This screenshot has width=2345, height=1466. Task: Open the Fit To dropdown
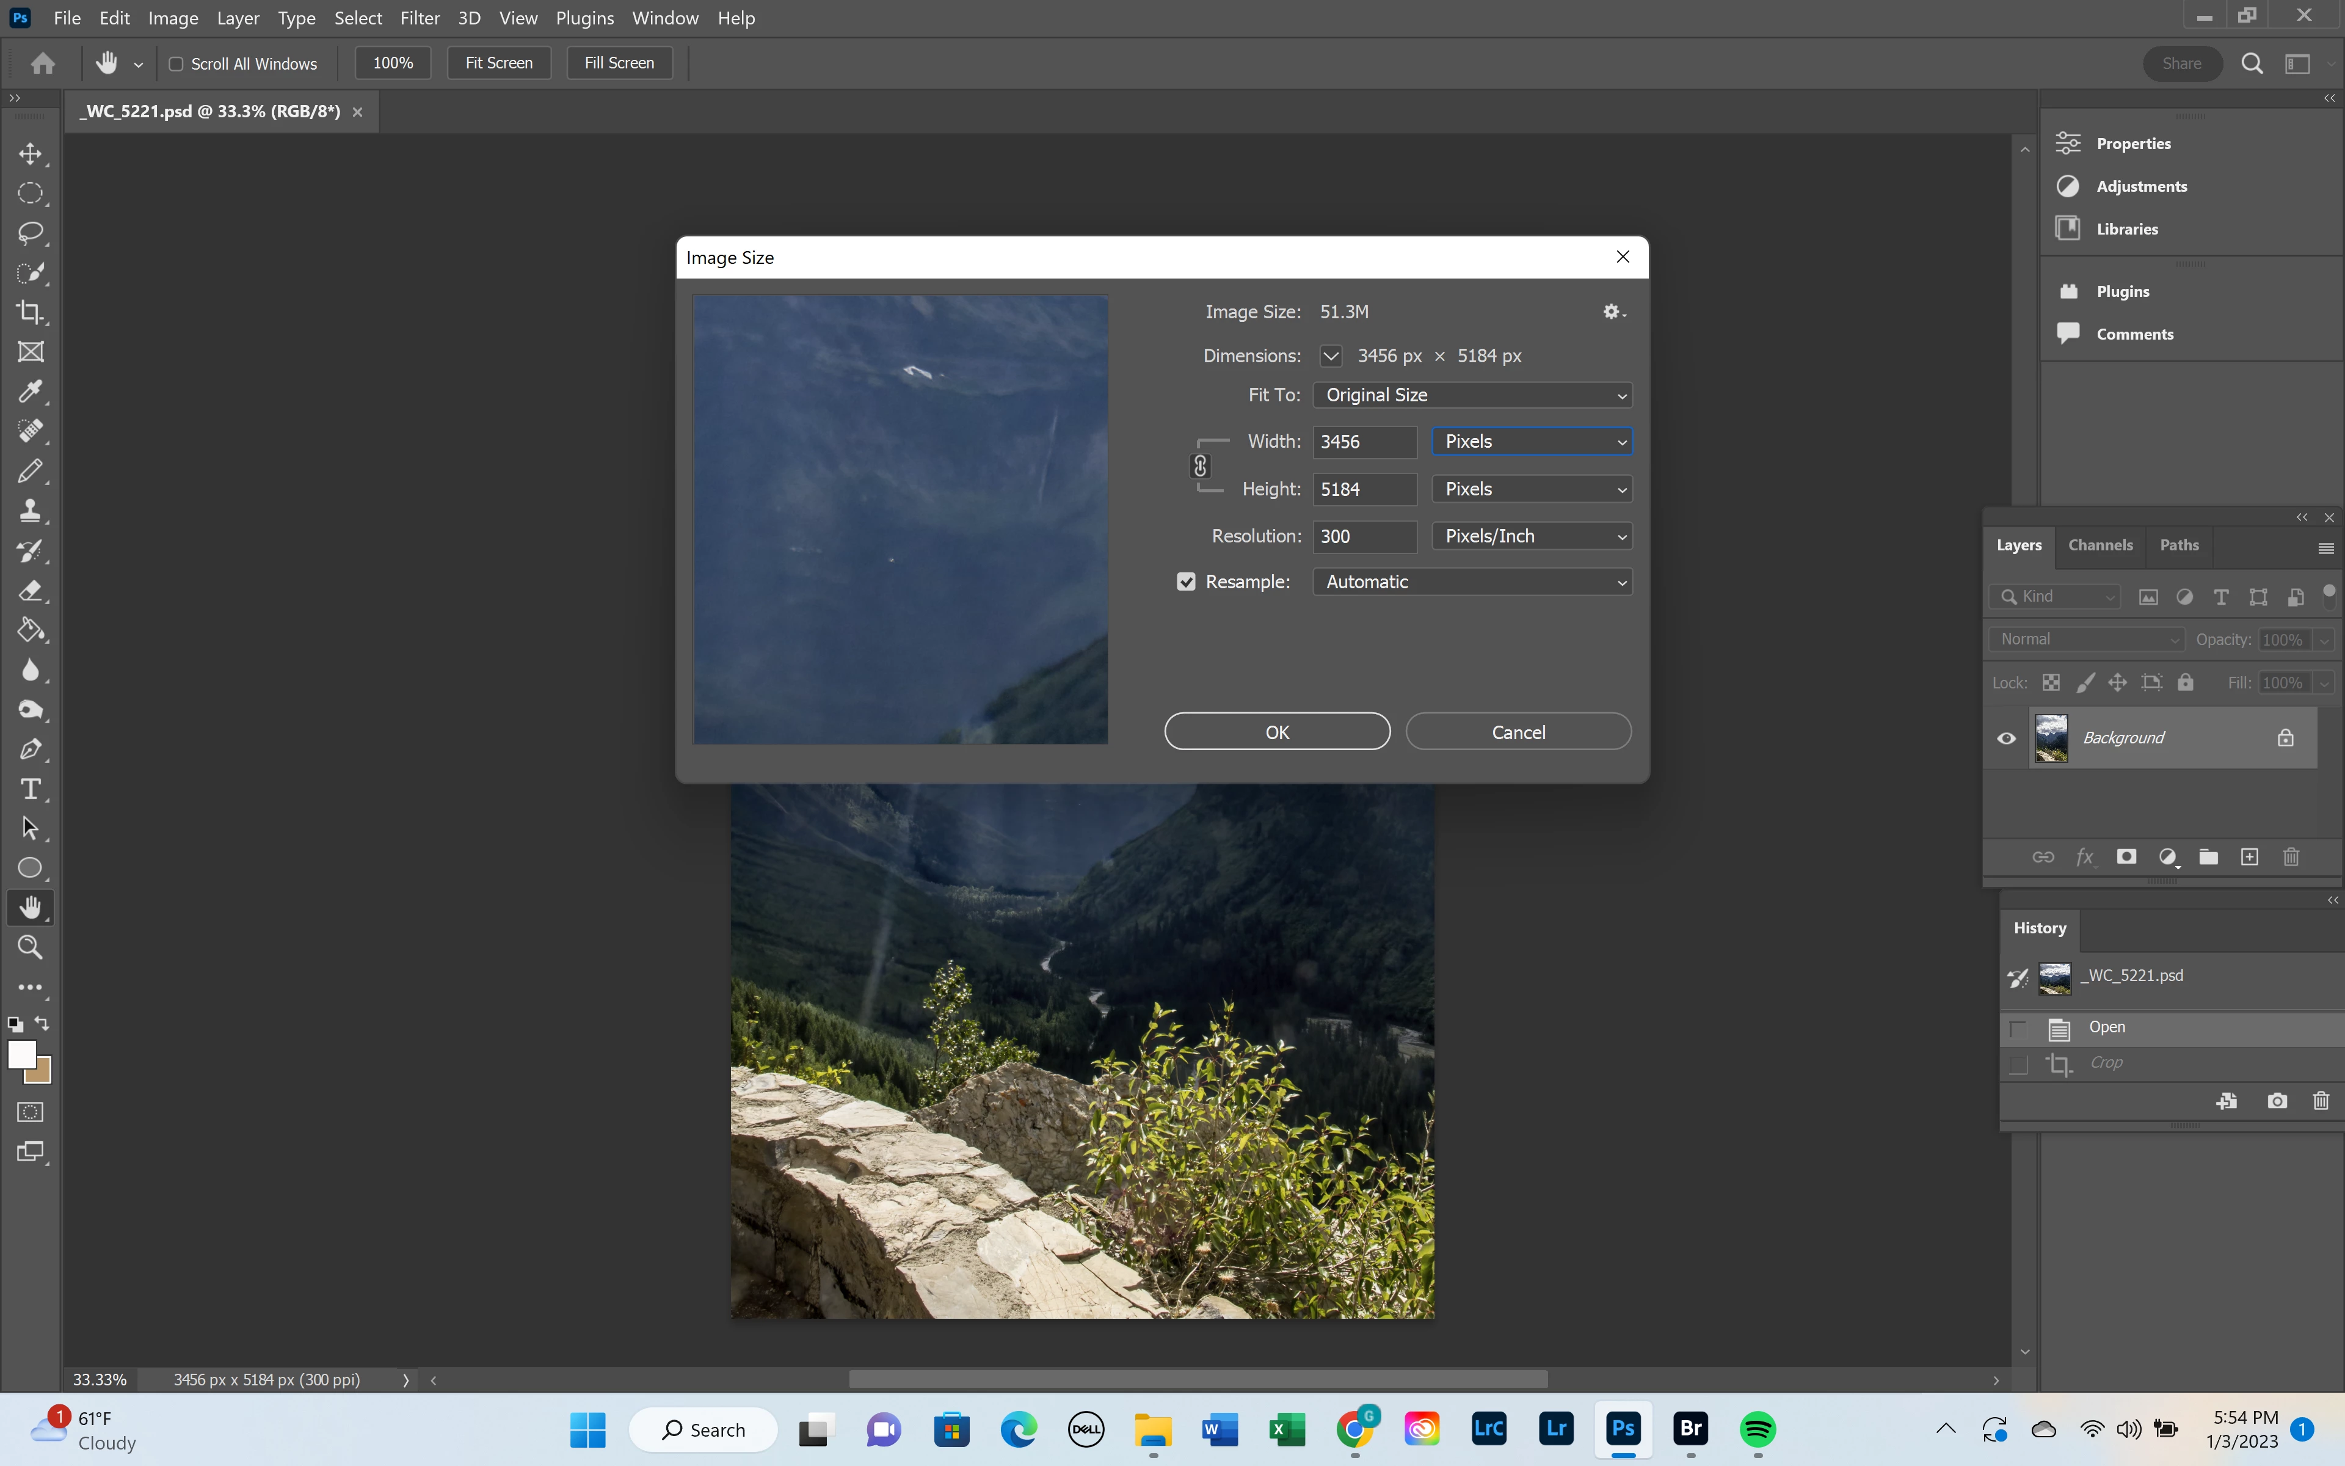[x=1472, y=396]
